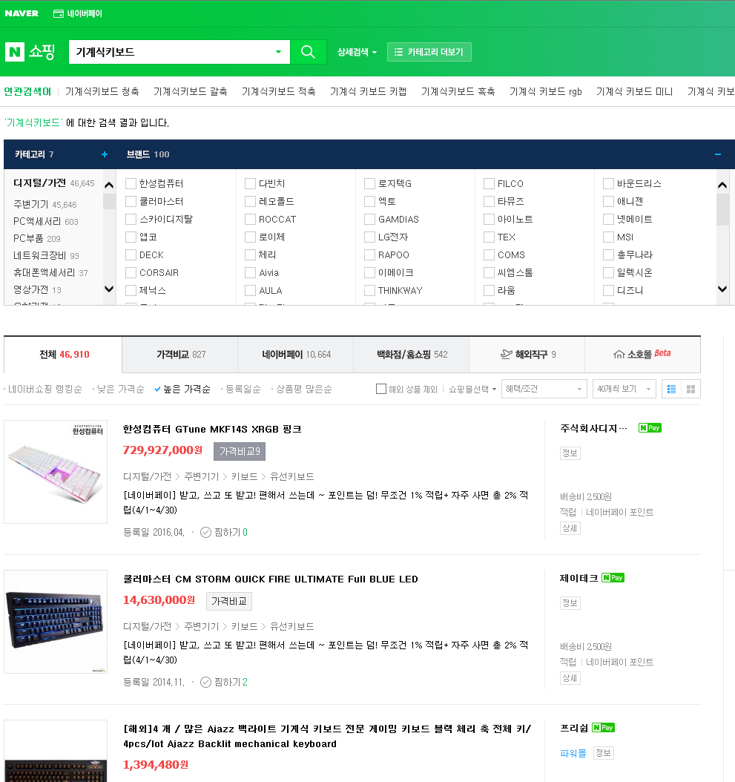Viewport: 735px width, 782px height.
Task: Switch to the 가격비교 tab
Action: point(180,355)
